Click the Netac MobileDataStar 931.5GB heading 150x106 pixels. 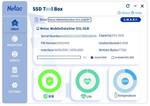[64, 28]
